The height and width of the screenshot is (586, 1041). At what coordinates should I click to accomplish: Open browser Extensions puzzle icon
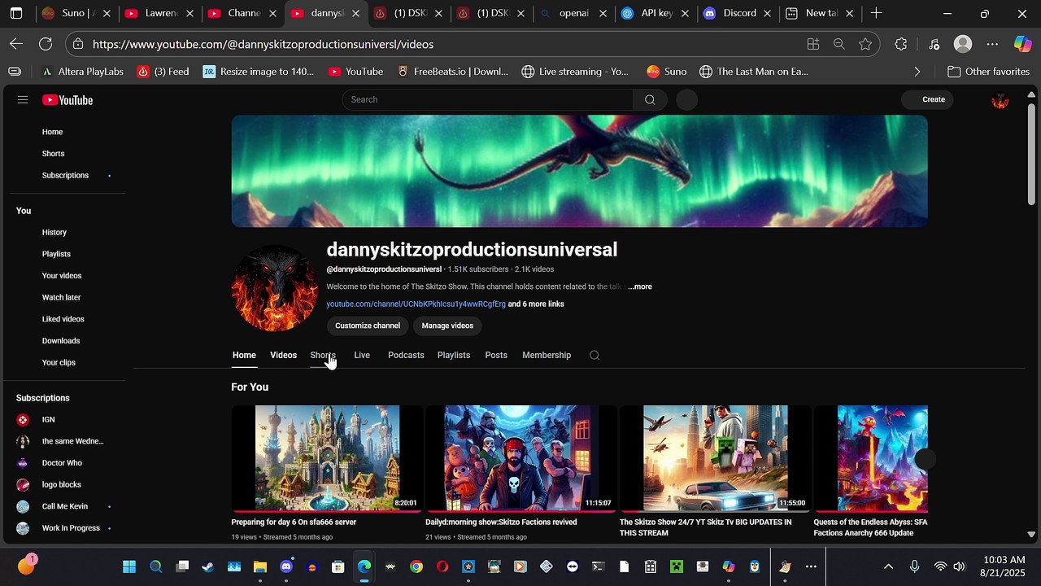(x=900, y=44)
